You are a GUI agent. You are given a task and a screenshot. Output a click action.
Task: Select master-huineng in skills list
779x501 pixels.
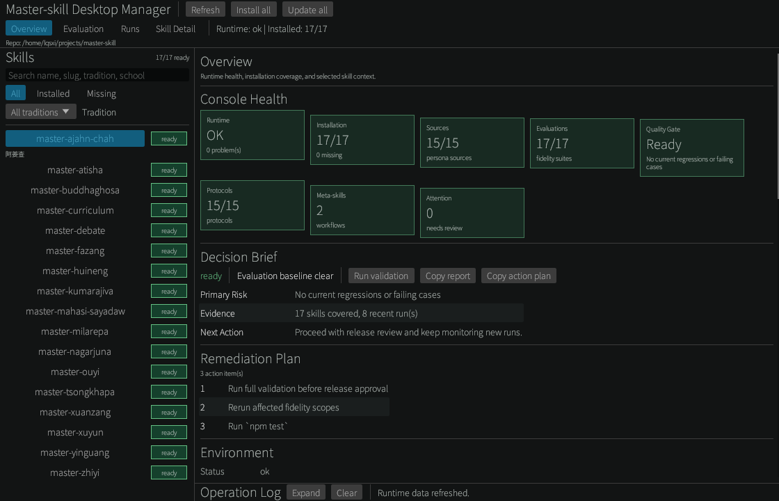75,271
